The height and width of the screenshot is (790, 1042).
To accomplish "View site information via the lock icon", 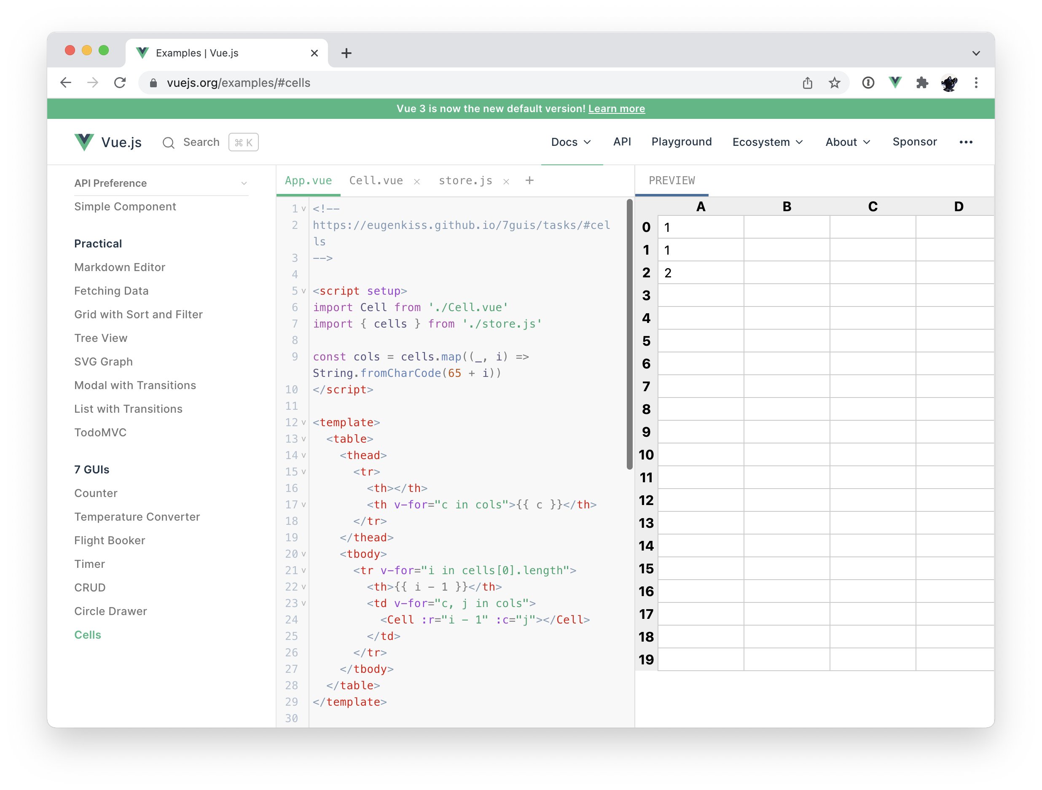I will point(153,83).
